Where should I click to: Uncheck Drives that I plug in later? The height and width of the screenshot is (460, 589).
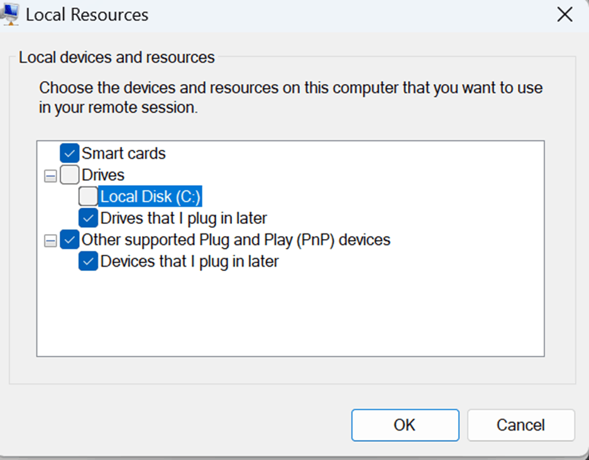[88, 218]
